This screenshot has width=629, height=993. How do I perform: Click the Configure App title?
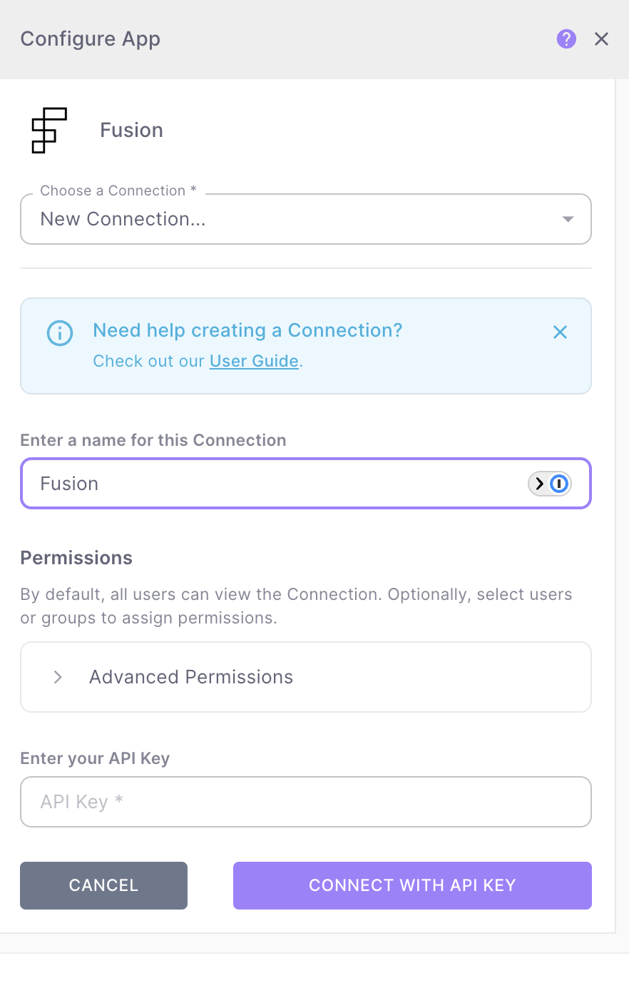pos(91,39)
